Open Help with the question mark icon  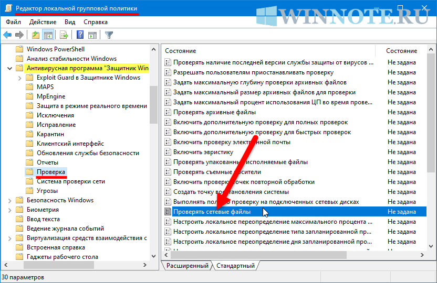(x=80, y=35)
